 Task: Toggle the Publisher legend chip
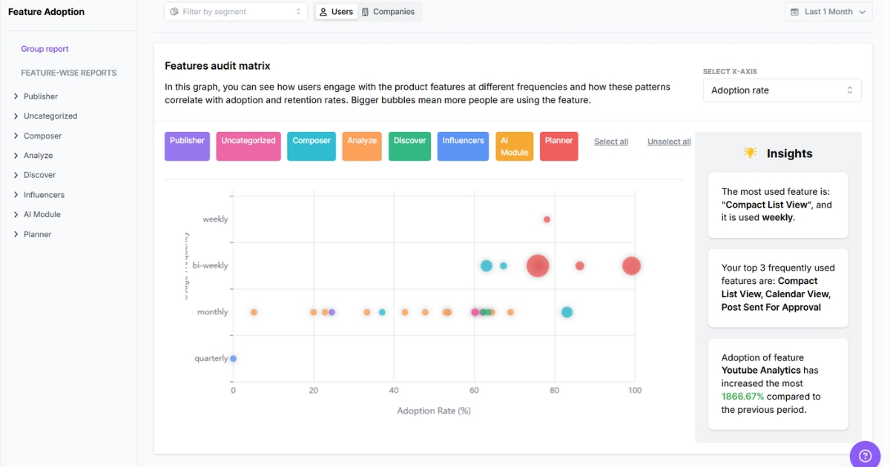click(x=187, y=146)
